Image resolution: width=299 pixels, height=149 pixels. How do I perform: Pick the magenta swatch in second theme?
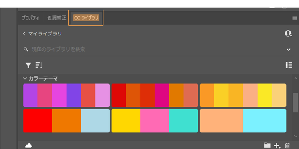click(162, 95)
